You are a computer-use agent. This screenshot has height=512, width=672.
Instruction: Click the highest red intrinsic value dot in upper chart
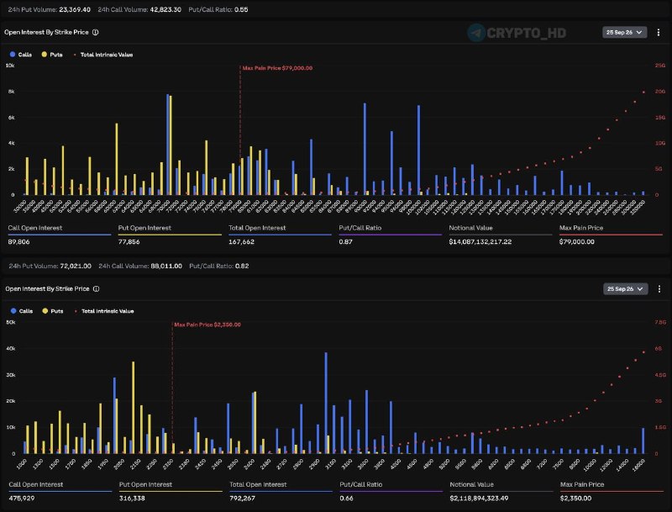(643, 92)
